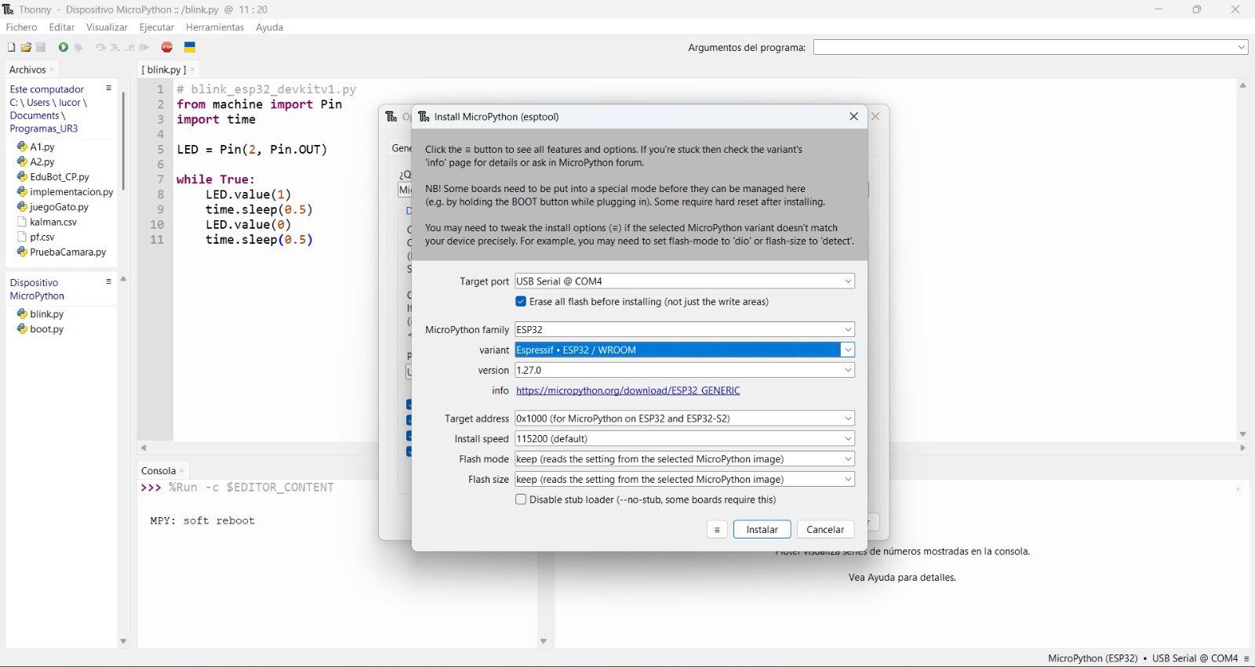Open the Fichero menu
This screenshot has width=1255, height=667.
pyautogui.click(x=22, y=27)
